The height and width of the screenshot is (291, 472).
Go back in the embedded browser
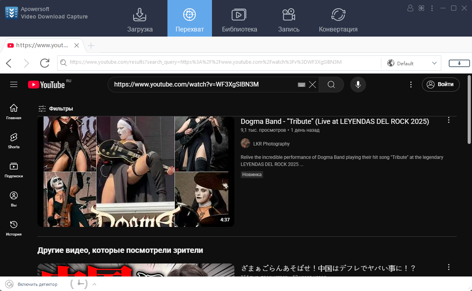point(9,63)
